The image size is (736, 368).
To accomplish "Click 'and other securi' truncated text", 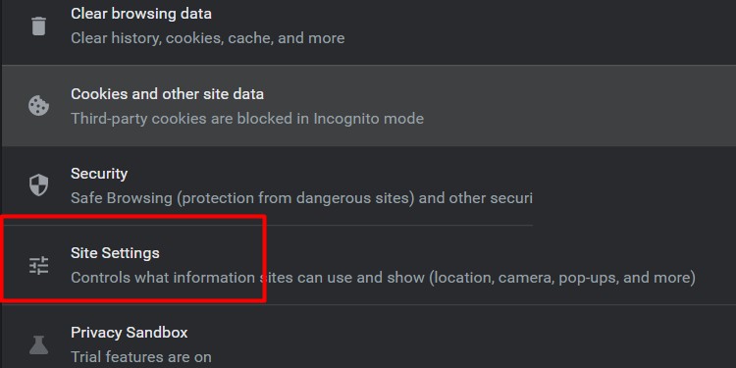I will pos(476,198).
